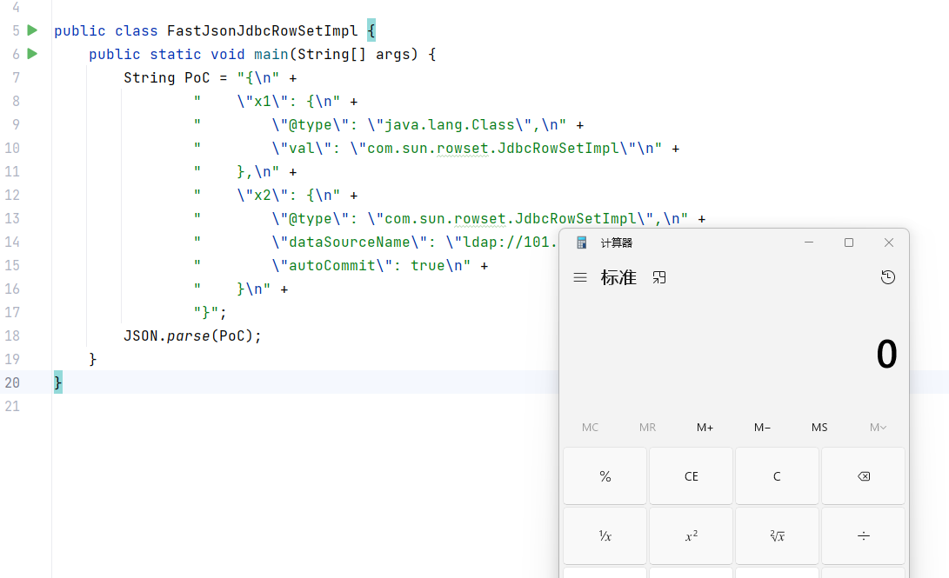
Task: Click M+ memory add button
Action: point(705,428)
